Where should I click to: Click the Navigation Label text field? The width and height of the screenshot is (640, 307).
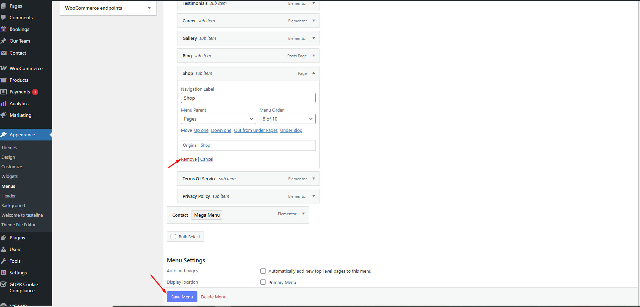tap(248, 98)
